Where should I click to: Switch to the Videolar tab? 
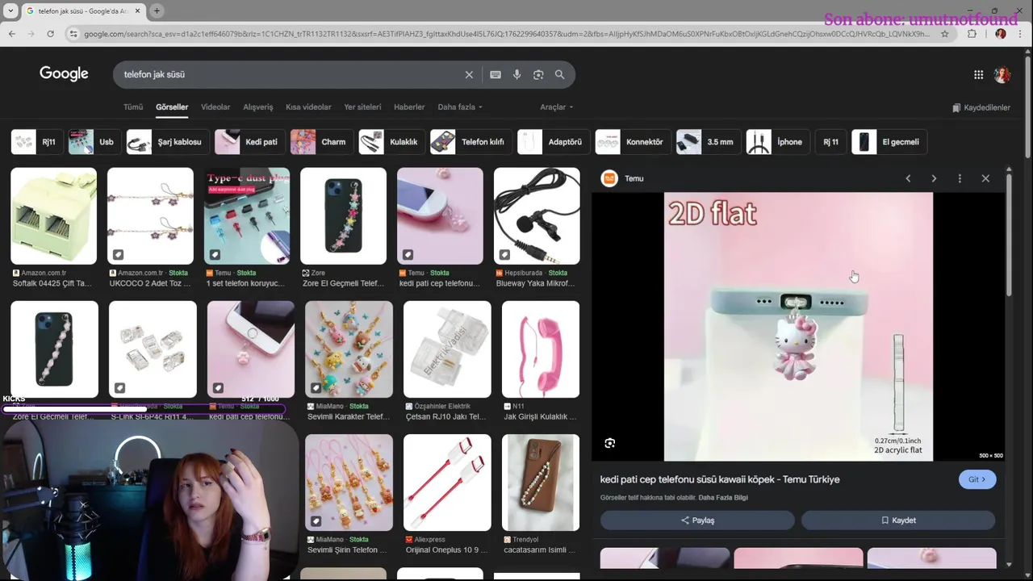(x=215, y=107)
